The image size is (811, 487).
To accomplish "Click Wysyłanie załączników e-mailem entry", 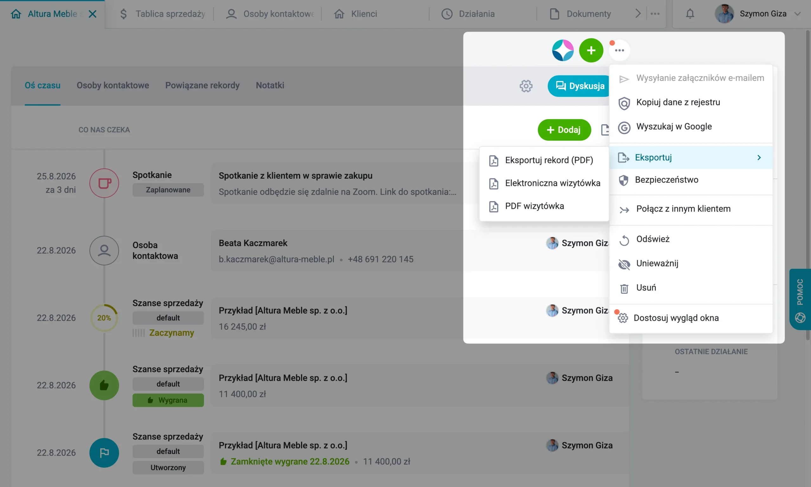I will pos(691,78).
